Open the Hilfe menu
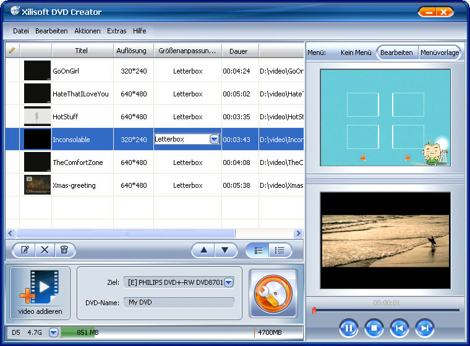Viewport: 470px width, 346px height. click(x=140, y=31)
